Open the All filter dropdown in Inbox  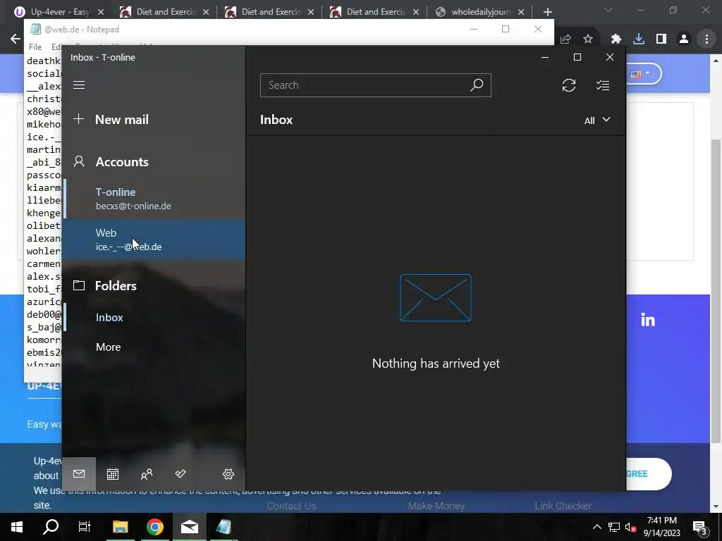(597, 120)
